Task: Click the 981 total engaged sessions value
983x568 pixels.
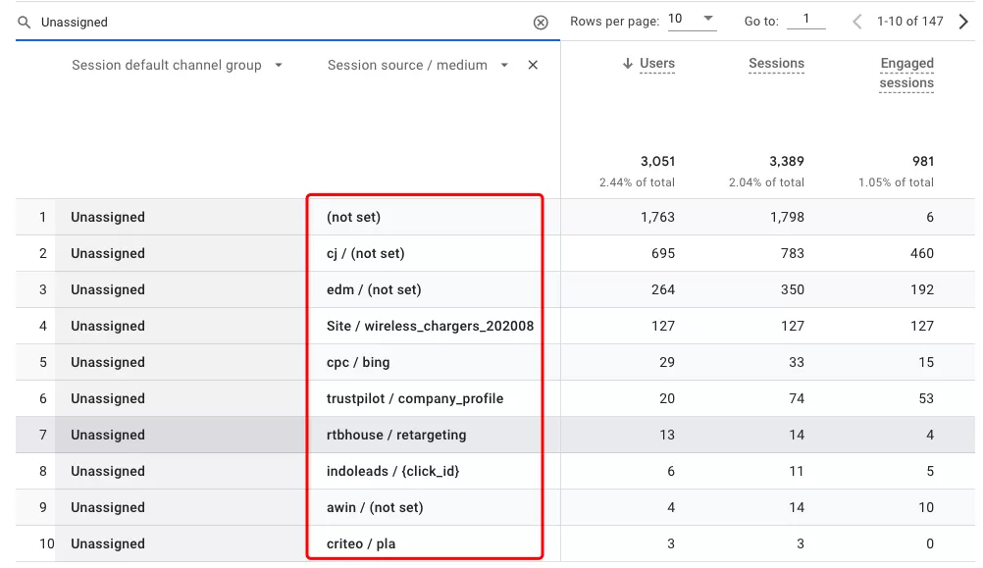Action: tap(923, 161)
